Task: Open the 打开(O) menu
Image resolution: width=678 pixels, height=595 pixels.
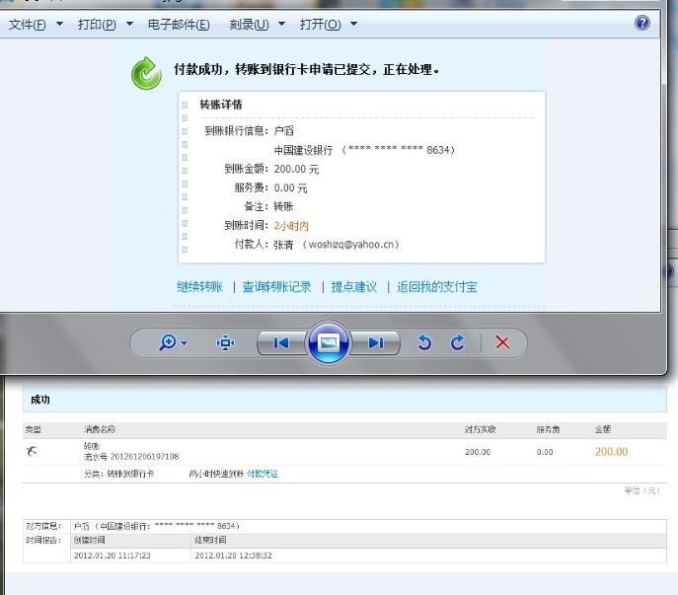Action: tap(321, 25)
